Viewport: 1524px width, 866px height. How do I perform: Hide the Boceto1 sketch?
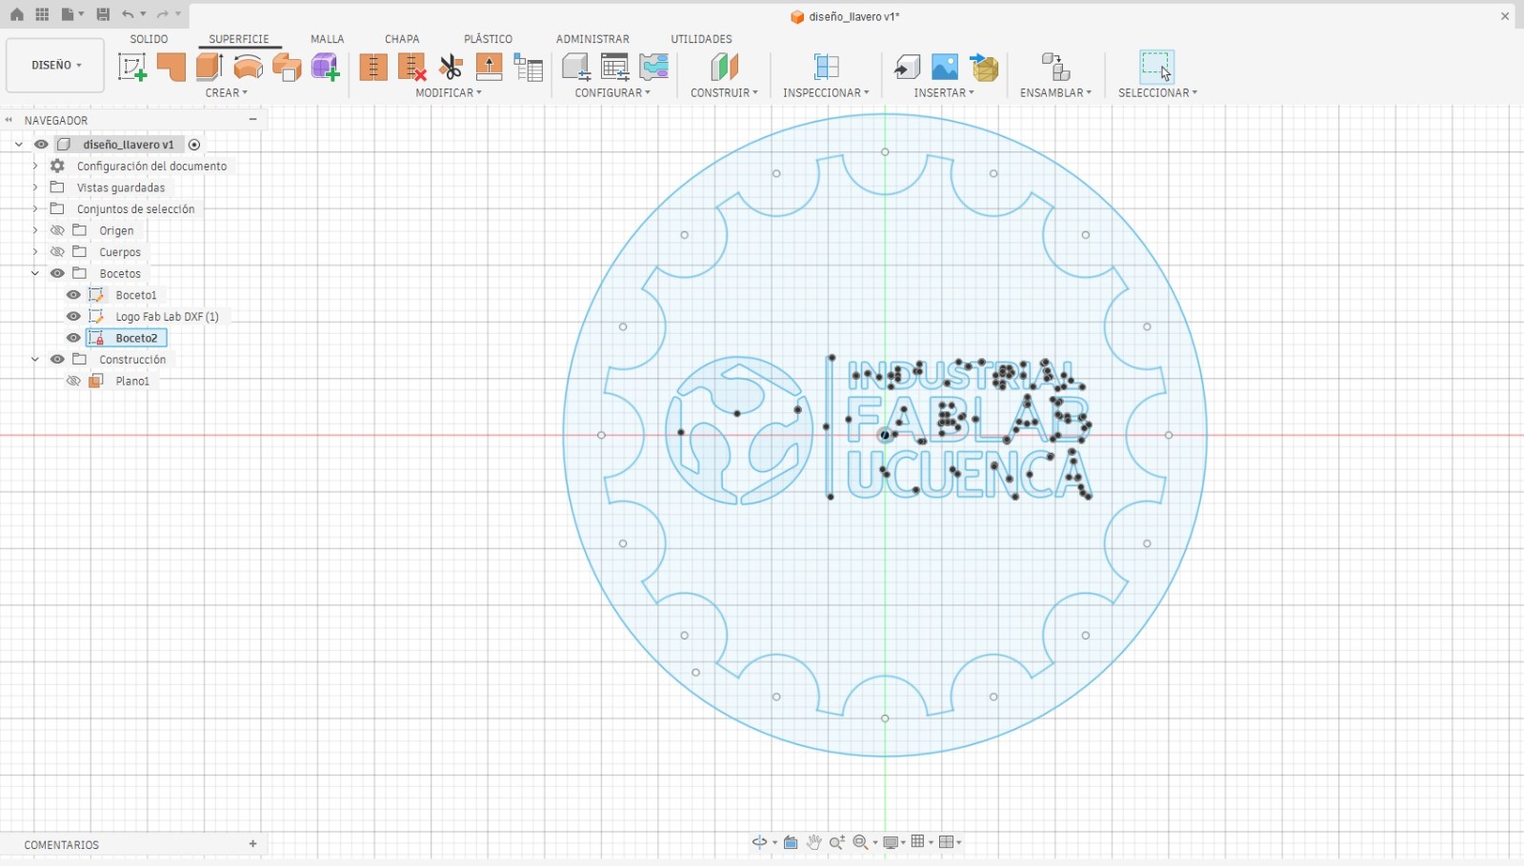[73, 295]
